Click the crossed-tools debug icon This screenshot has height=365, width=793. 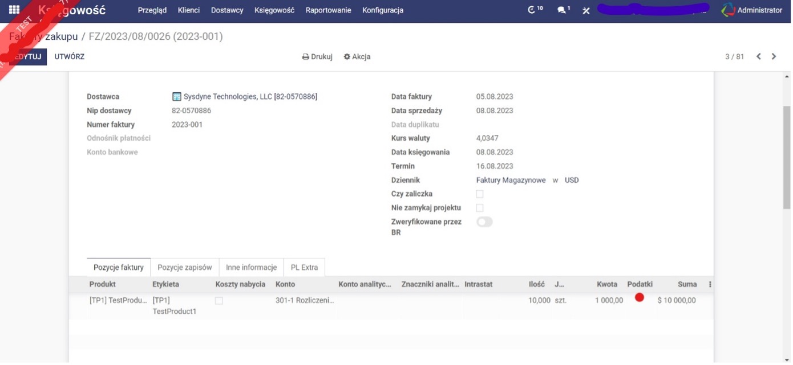click(586, 10)
